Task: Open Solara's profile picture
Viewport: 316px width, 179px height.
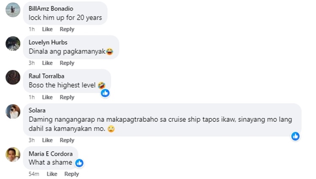Action: tap(13, 112)
